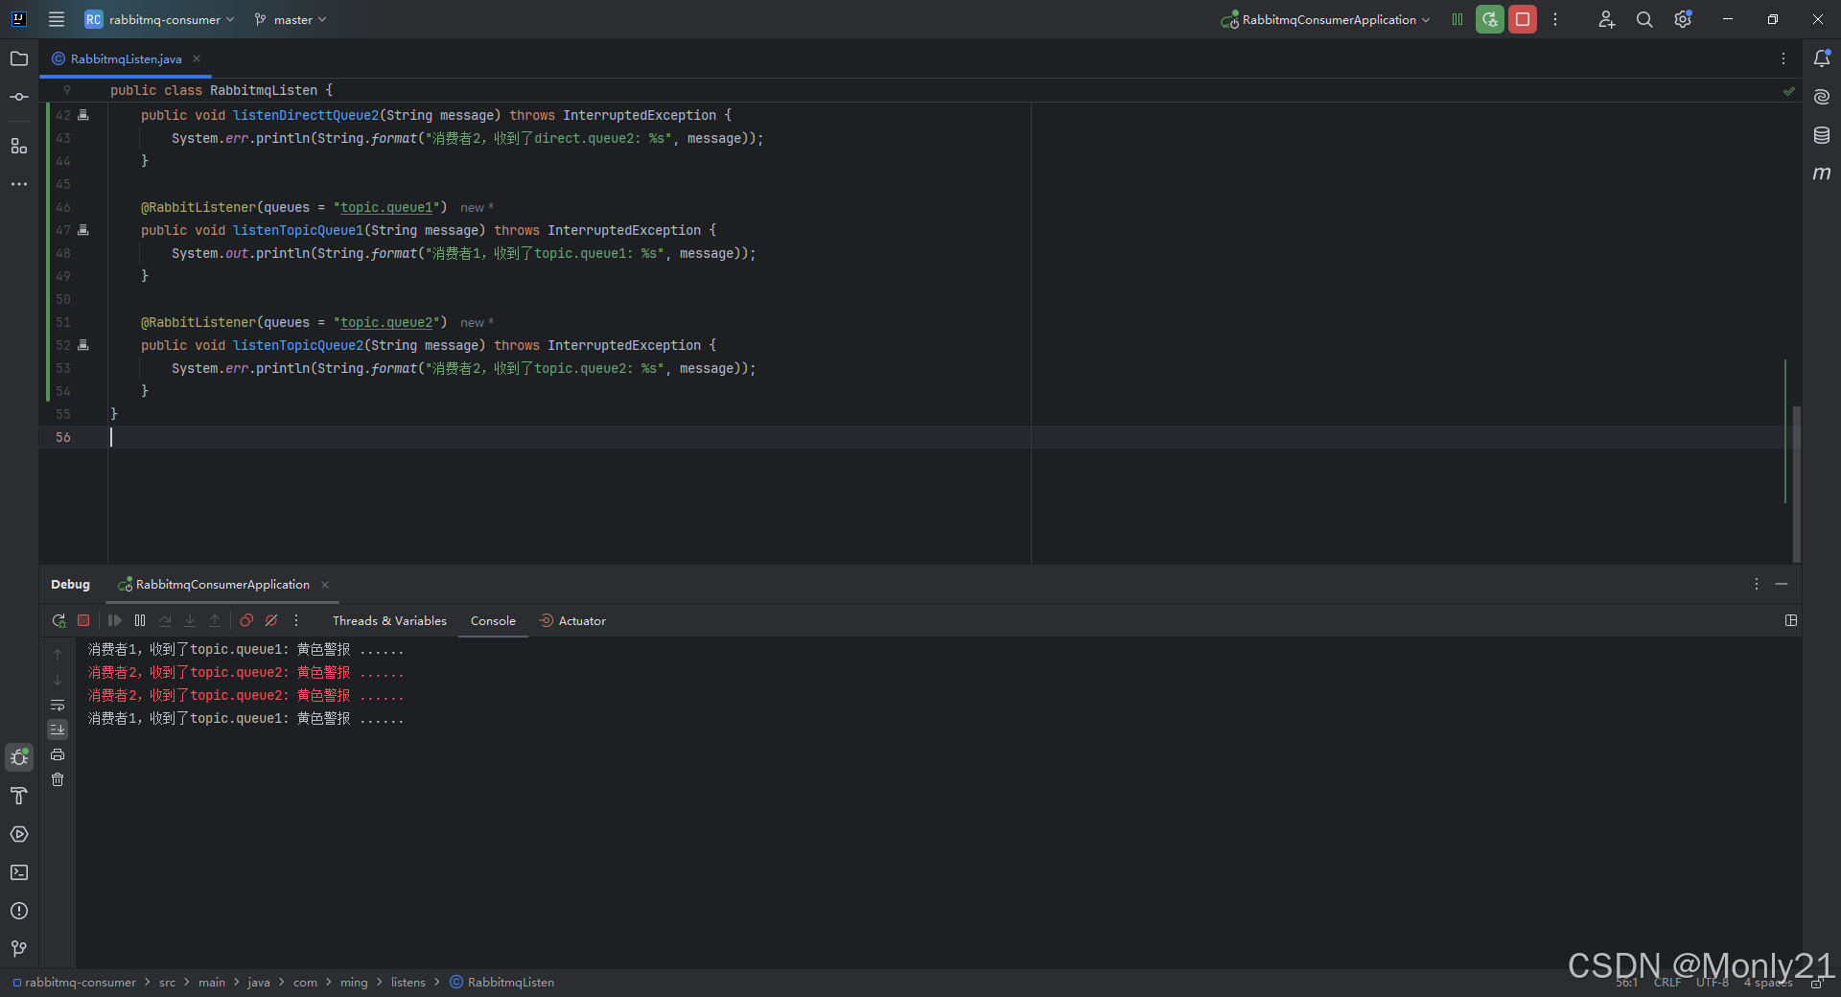Image resolution: width=1841 pixels, height=997 pixels.
Task: Stop the running application with red stop button
Action: (1523, 19)
